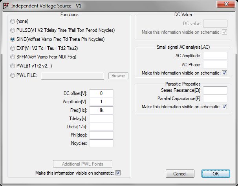Click the Phi[deg] input field
This screenshot has height=186, width=238.
[101, 135]
